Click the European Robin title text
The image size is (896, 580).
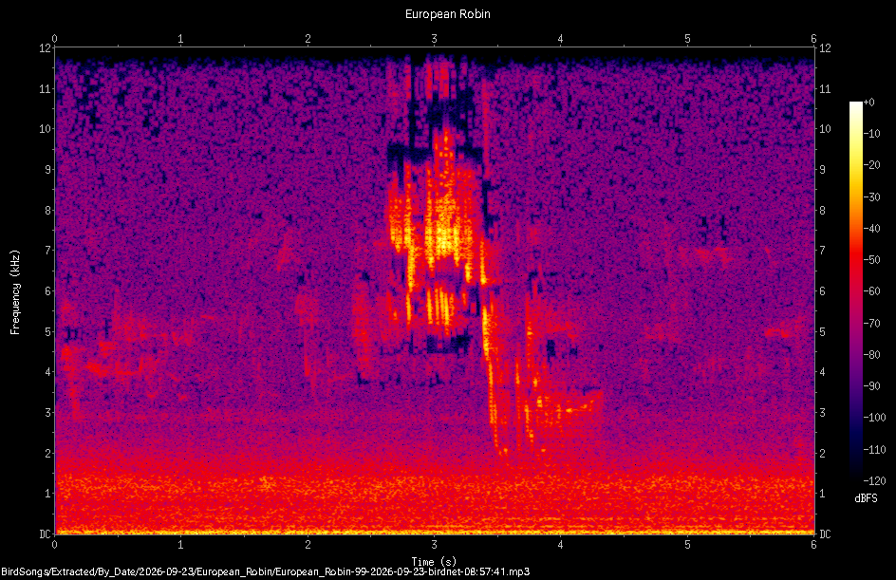447,13
